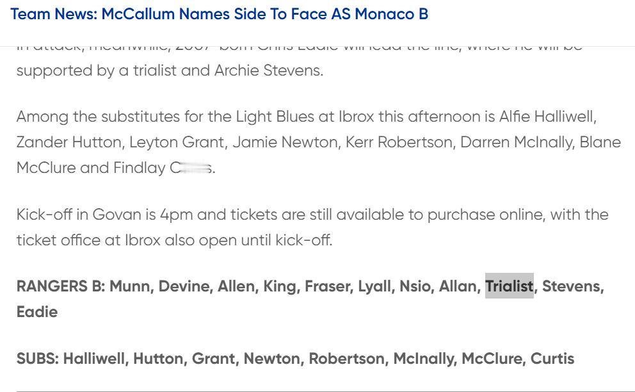Click on Archie Stevens name in article
Screen dimensions: 635x392
tap(268, 70)
